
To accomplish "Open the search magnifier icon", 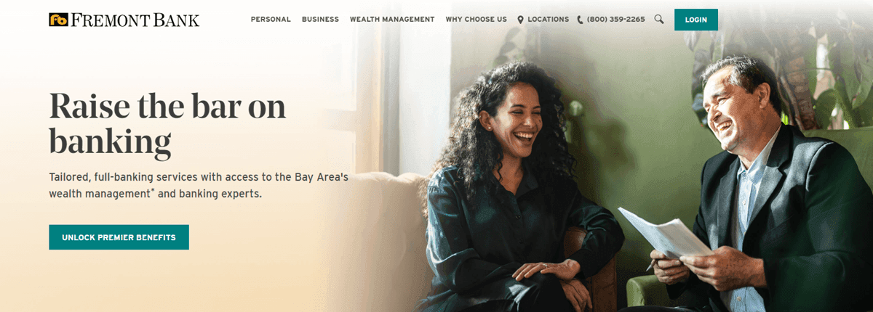I will pos(659,20).
